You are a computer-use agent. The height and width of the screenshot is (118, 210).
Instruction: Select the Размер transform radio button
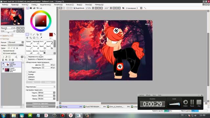pyautogui.click(x=27, y=74)
